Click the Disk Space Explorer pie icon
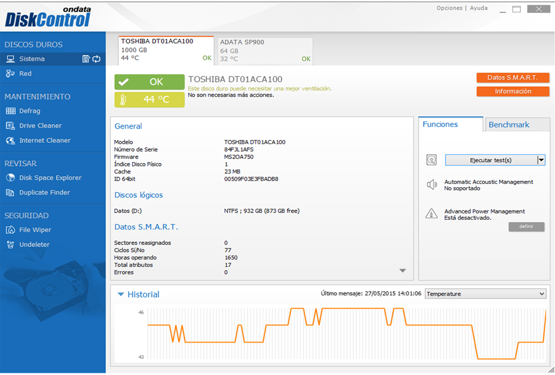Viewport: 555px width, 375px height. (11, 178)
